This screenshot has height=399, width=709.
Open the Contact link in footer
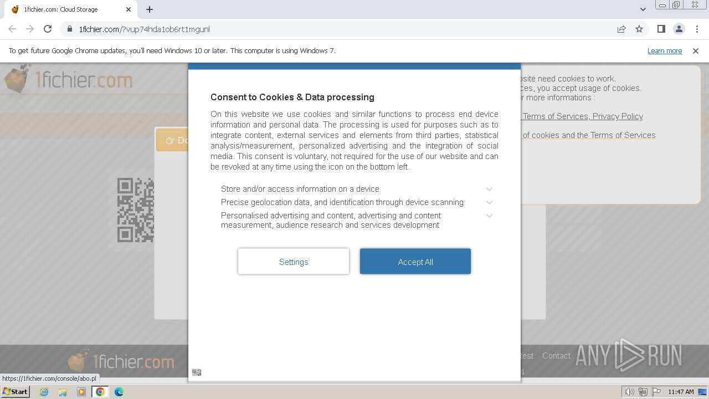[556, 356]
